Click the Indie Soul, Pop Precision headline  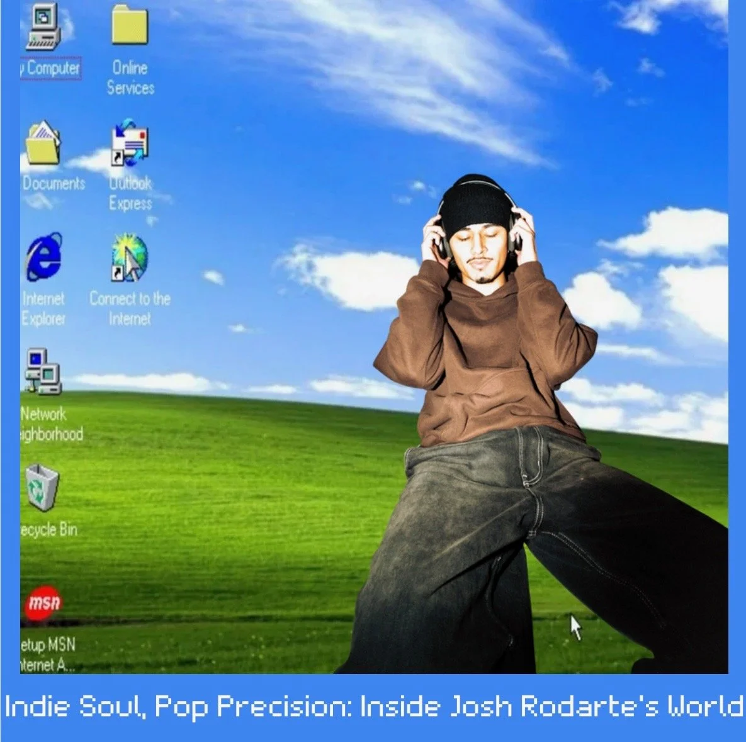pos(373,707)
